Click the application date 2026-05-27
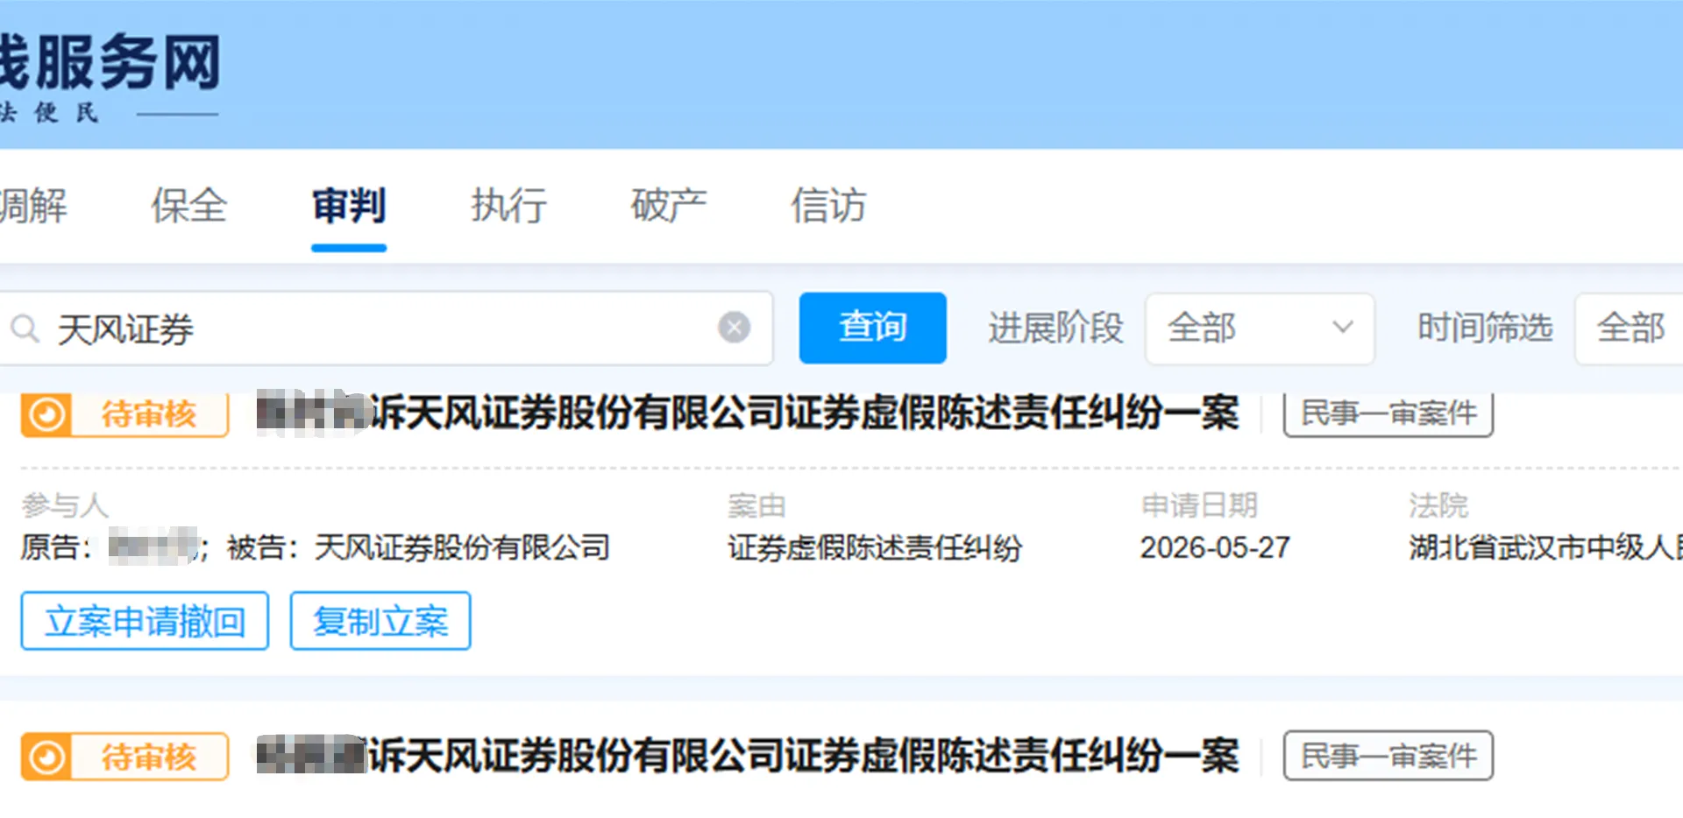The height and width of the screenshot is (818, 1683). 1215,548
